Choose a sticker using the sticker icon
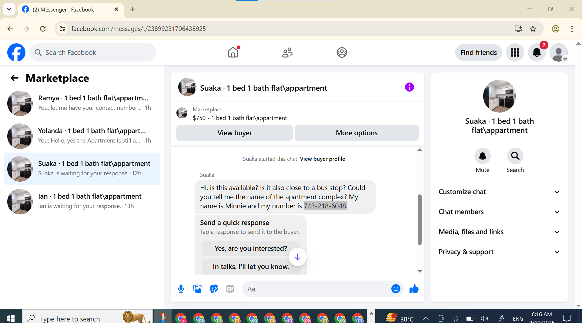Screen dimensions: 582x323 pos(214,289)
